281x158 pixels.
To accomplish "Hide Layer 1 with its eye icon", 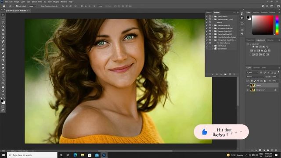I will (248, 86).
